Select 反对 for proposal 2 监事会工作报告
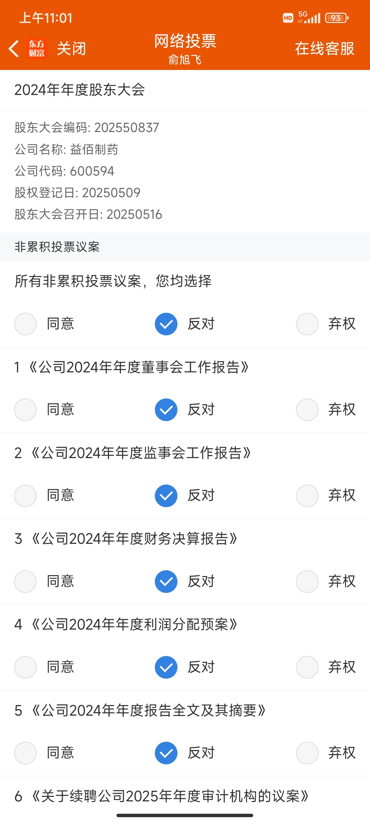370x823 pixels. click(166, 496)
